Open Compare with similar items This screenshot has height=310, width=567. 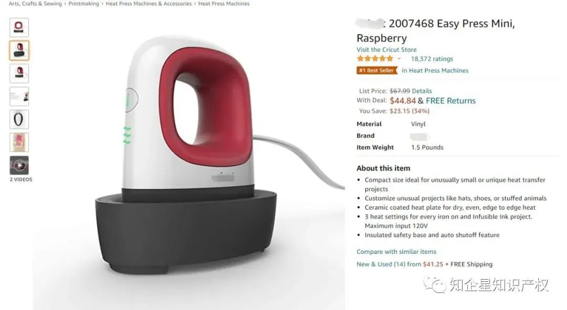point(396,251)
